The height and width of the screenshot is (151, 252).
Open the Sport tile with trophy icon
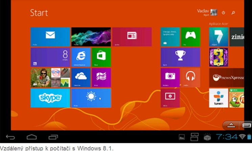click(x=180, y=57)
